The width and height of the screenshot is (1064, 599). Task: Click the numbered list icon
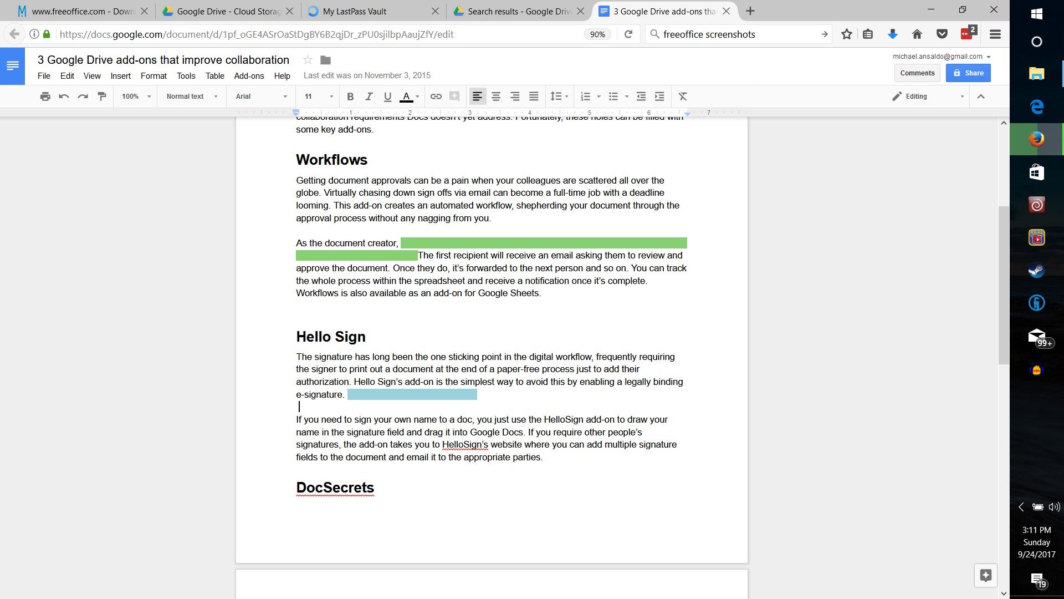click(585, 96)
